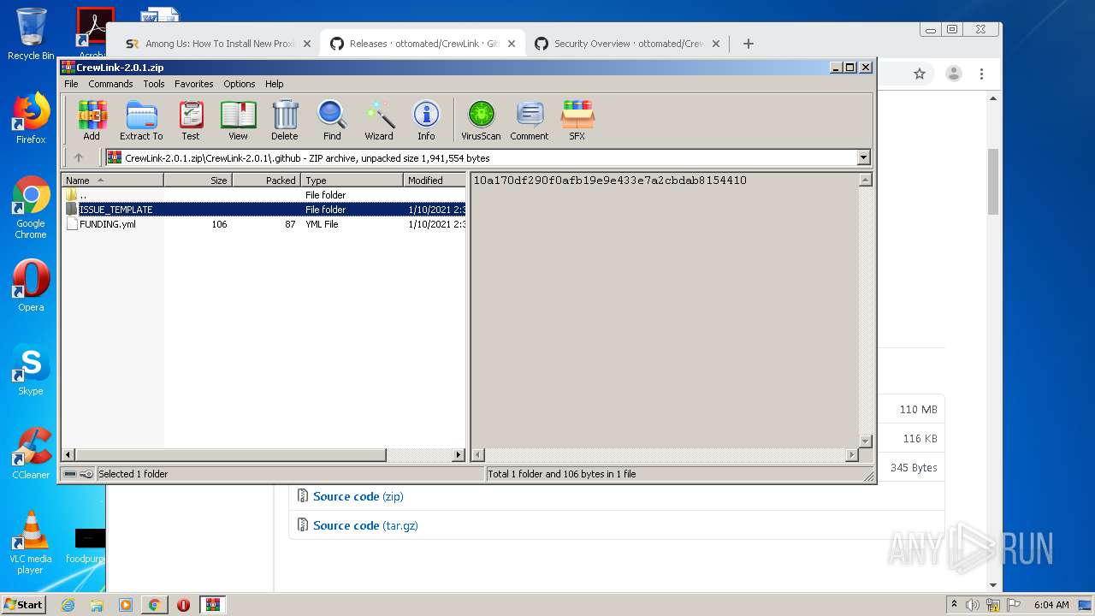Viewport: 1095px width, 616px height.
Task: Click the Delete toolbar icon
Action: point(285,121)
